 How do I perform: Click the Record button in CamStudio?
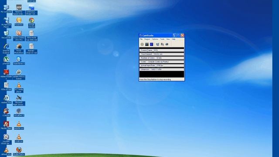click(x=142, y=44)
